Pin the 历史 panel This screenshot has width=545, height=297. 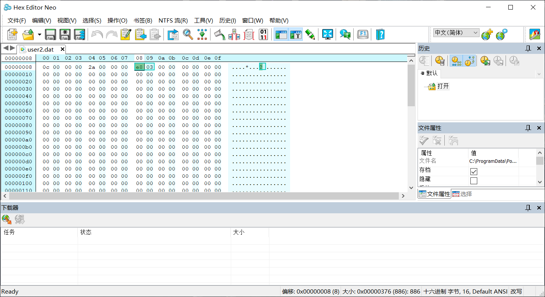528,48
